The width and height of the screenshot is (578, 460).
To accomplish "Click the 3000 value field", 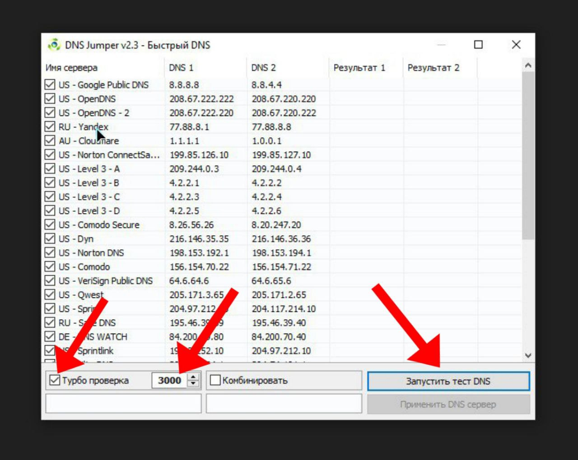I will coord(170,380).
